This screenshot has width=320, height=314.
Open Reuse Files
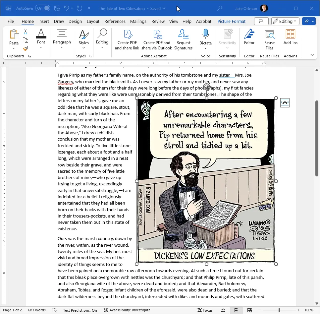coord(269,39)
